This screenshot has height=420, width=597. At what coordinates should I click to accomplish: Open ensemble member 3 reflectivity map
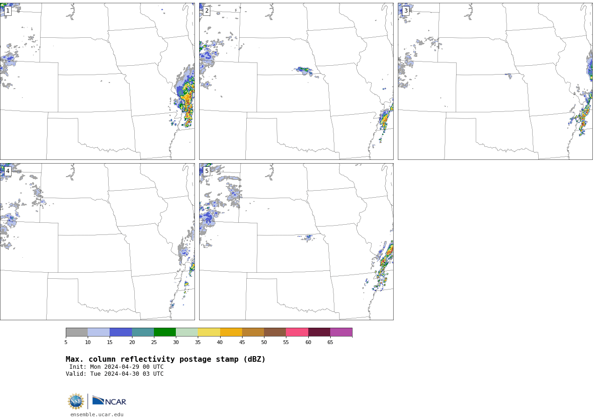[495, 81]
